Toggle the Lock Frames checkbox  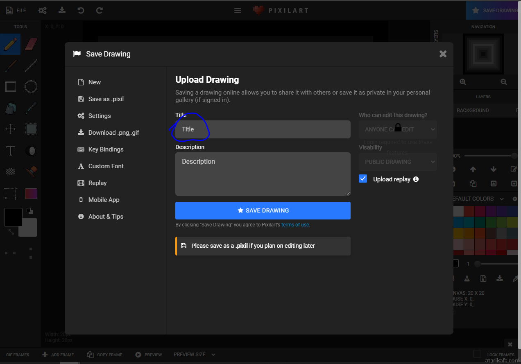coord(477,354)
